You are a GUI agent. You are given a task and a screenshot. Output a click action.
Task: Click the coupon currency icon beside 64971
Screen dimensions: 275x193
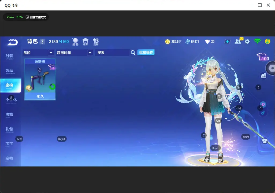(188, 42)
